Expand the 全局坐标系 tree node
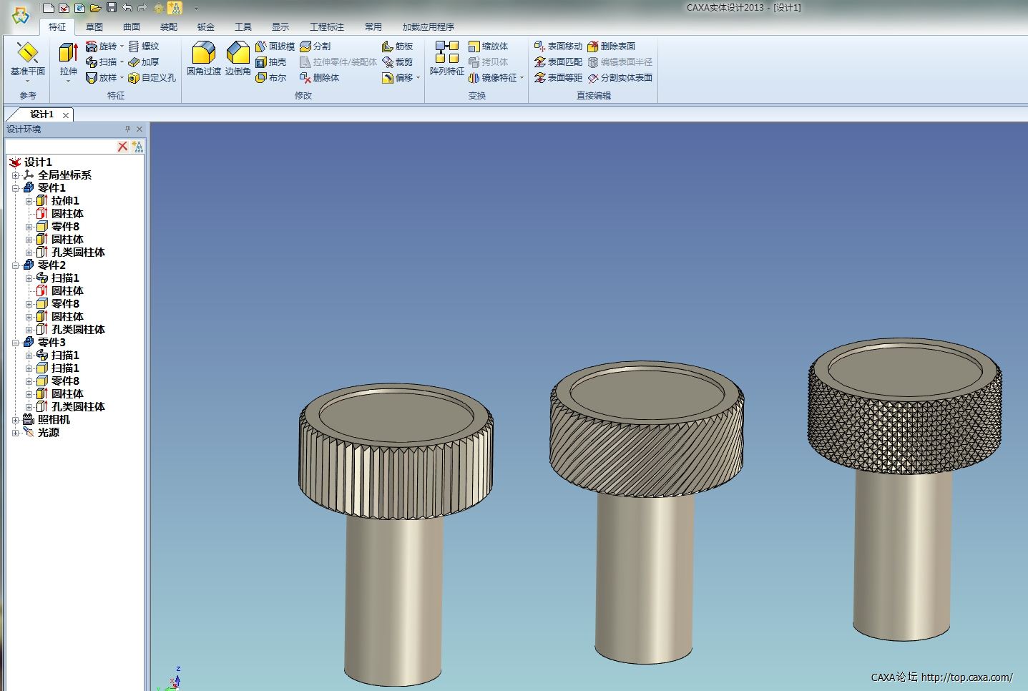 pos(15,175)
